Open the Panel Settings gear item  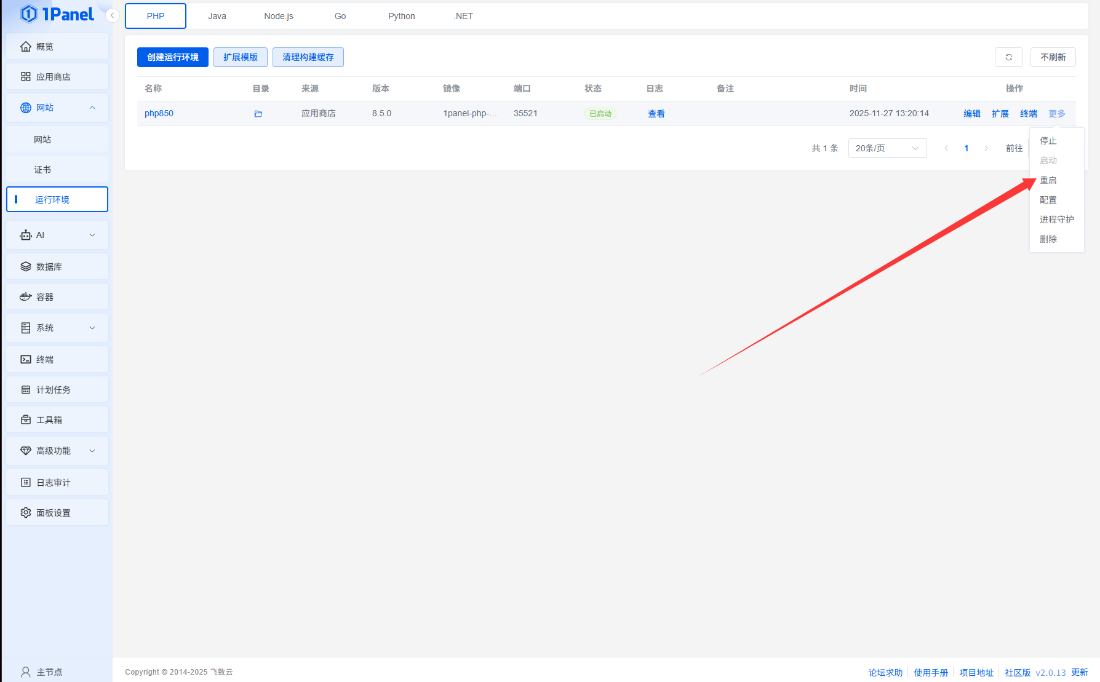tap(57, 513)
